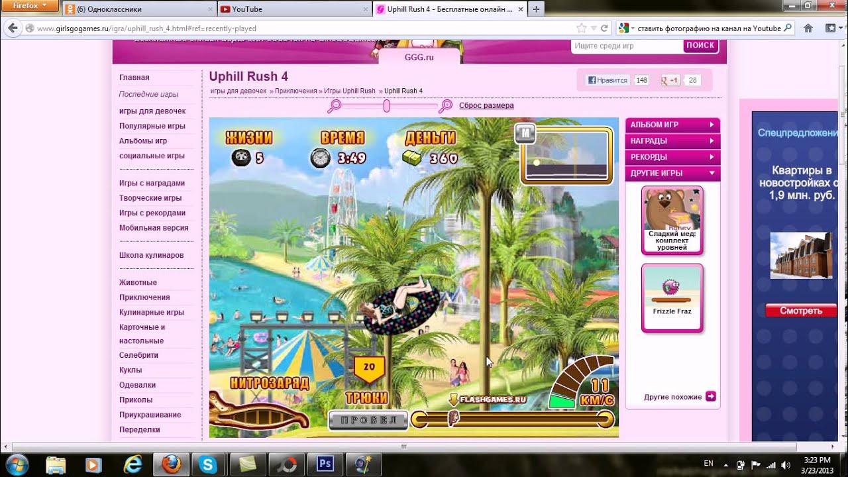Open Одевалки category link
The height and width of the screenshot is (477, 848).
pos(138,385)
